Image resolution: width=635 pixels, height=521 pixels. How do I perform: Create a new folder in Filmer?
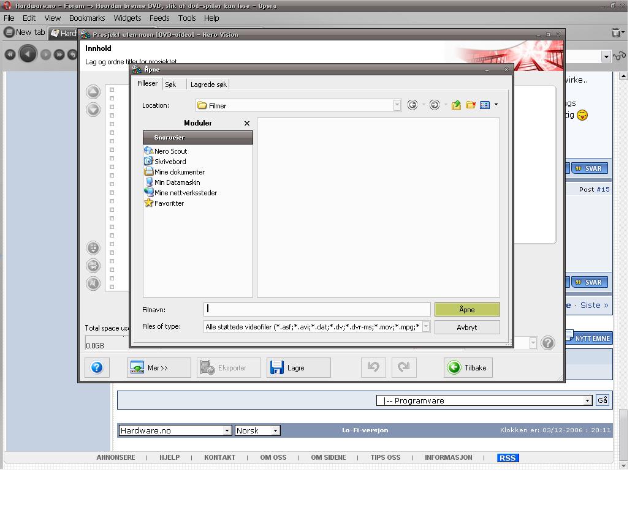[470, 105]
